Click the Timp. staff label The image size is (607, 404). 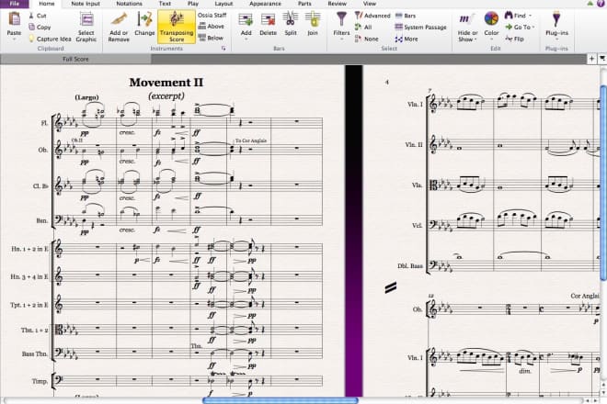click(x=40, y=381)
